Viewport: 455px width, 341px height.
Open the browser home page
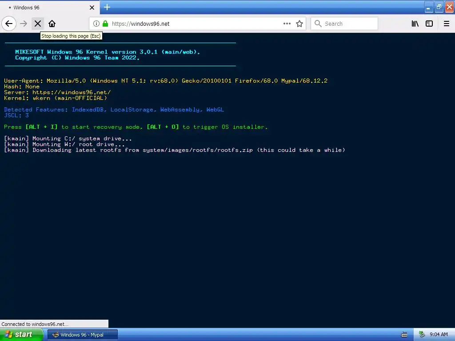pyautogui.click(x=52, y=24)
